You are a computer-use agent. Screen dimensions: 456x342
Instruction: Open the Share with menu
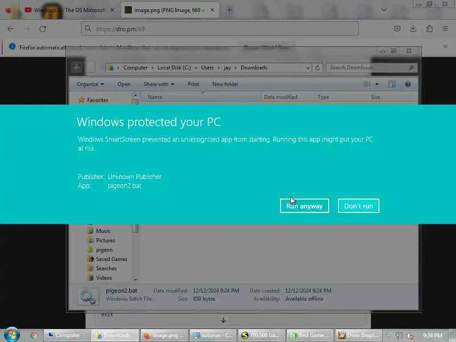[x=159, y=84]
